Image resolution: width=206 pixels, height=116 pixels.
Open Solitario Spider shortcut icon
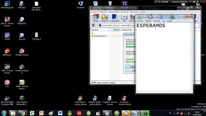(x=95, y=100)
